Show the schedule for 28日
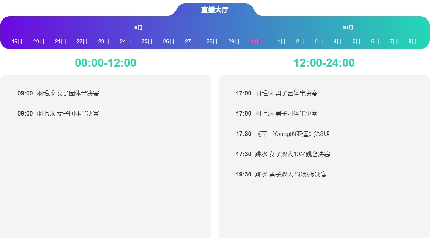433x238 pixels. tap(212, 41)
